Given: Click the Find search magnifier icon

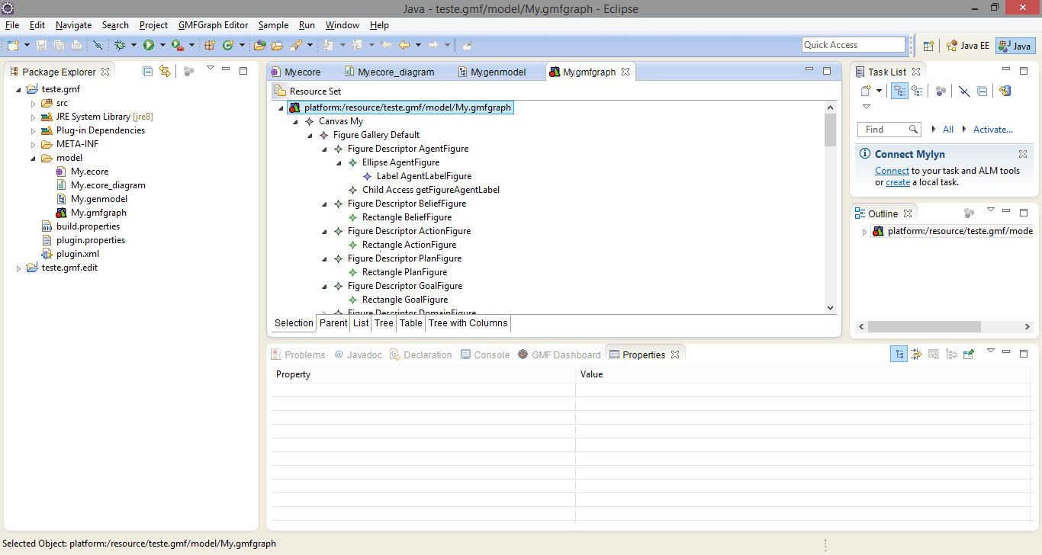Looking at the screenshot, I should click(913, 130).
